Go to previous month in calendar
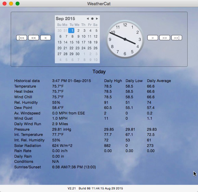 (88, 19)
